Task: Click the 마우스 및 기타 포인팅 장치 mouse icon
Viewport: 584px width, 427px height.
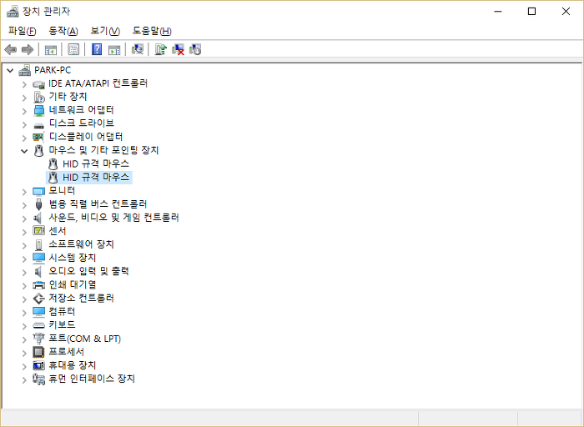Action: [x=38, y=150]
